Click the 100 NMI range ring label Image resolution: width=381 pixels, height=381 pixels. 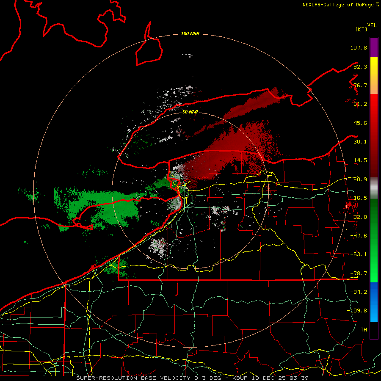190,33
